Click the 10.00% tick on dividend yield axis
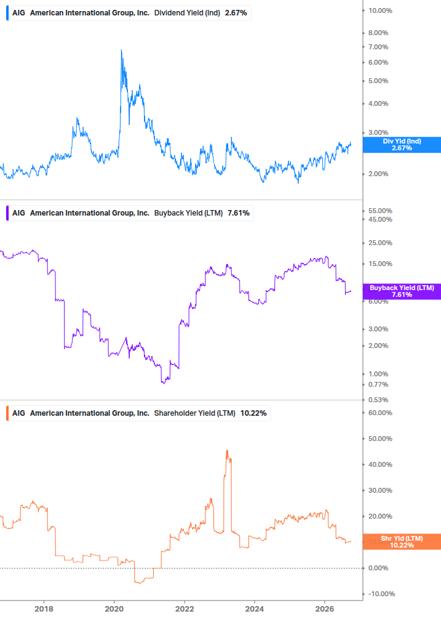Viewport: 441px width, 619px height. tap(380, 10)
